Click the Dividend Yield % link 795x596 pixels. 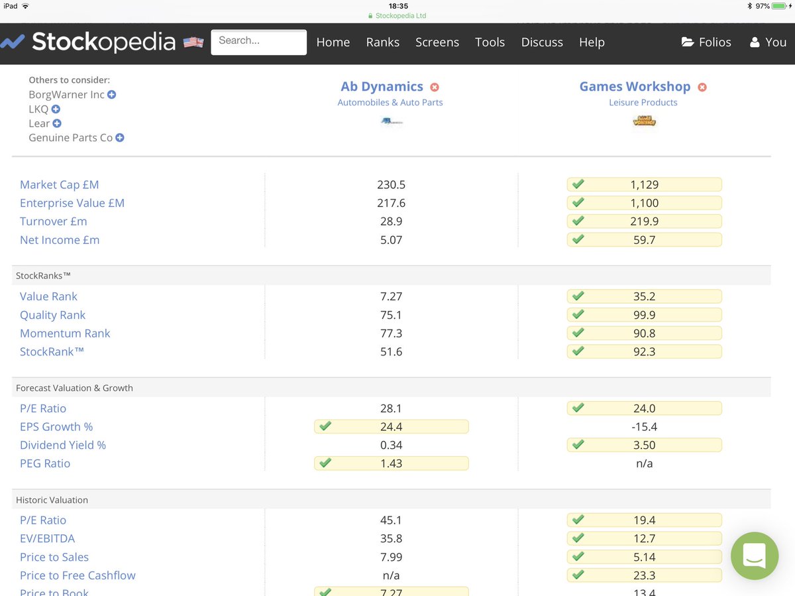(63, 445)
